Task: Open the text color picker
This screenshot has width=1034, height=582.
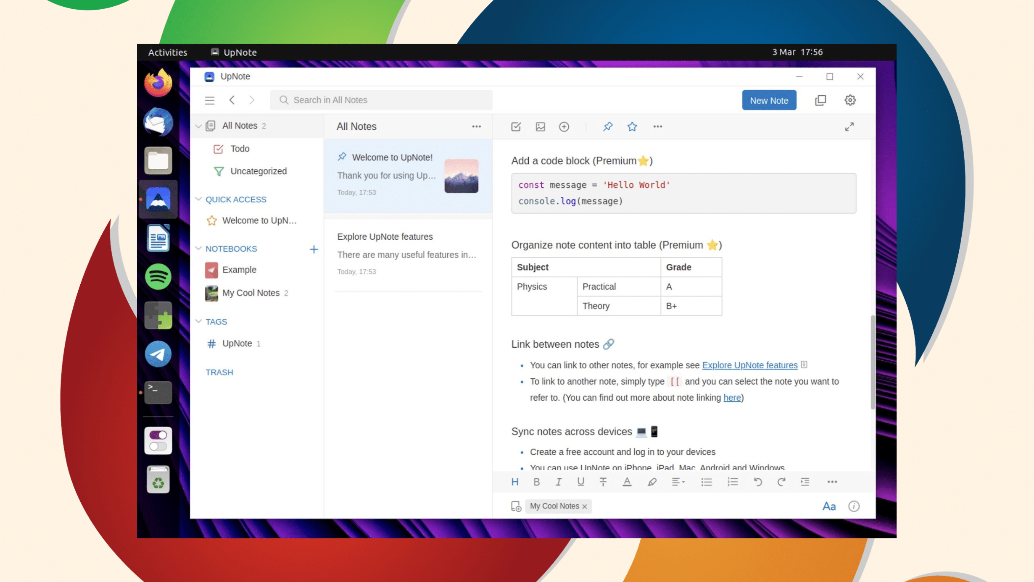Action: [x=627, y=482]
